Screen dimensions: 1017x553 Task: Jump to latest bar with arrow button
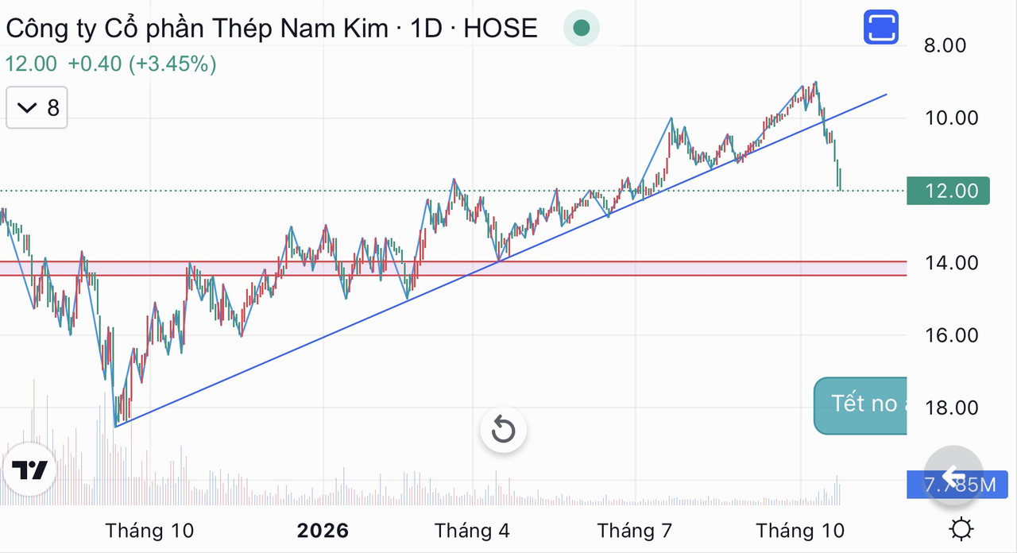tap(953, 475)
